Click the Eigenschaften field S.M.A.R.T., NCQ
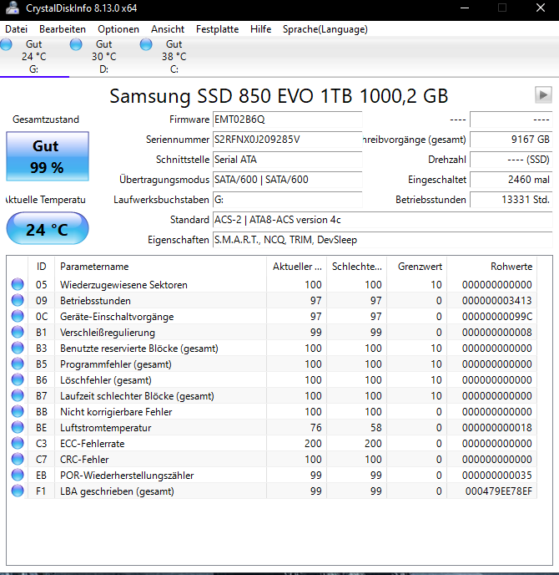The height and width of the screenshot is (575, 559). pos(383,240)
